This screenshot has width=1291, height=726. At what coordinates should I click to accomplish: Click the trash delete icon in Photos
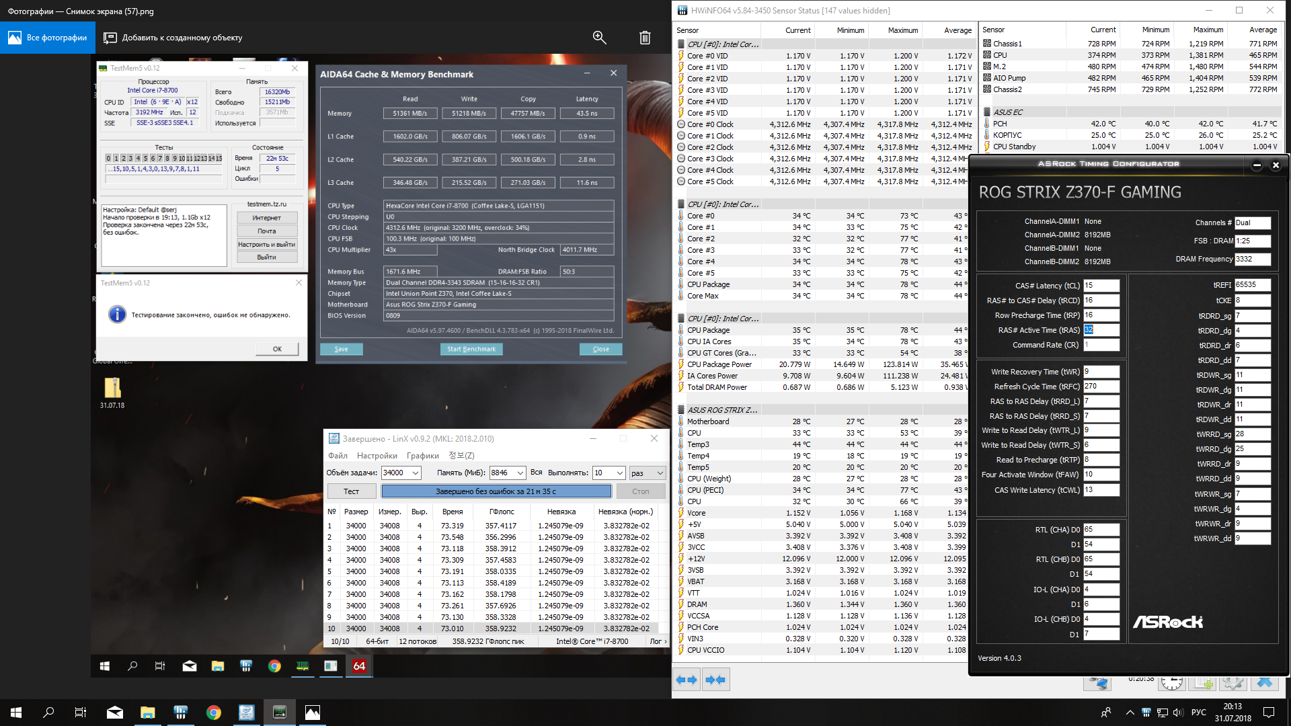[x=645, y=38]
